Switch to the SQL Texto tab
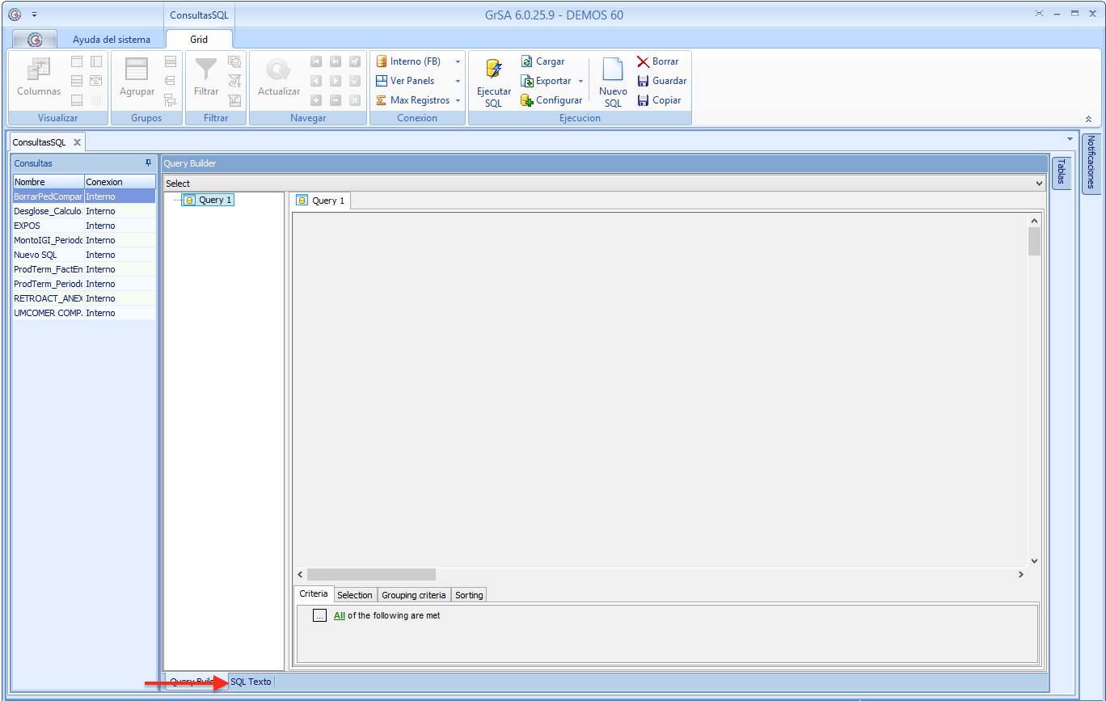This screenshot has width=1106, height=701. (x=251, y=682)
